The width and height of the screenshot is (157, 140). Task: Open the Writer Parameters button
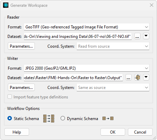coord(21,87)
